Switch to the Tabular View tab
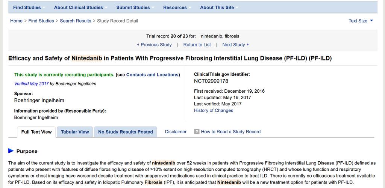385x188 pixels. [75, 132]
